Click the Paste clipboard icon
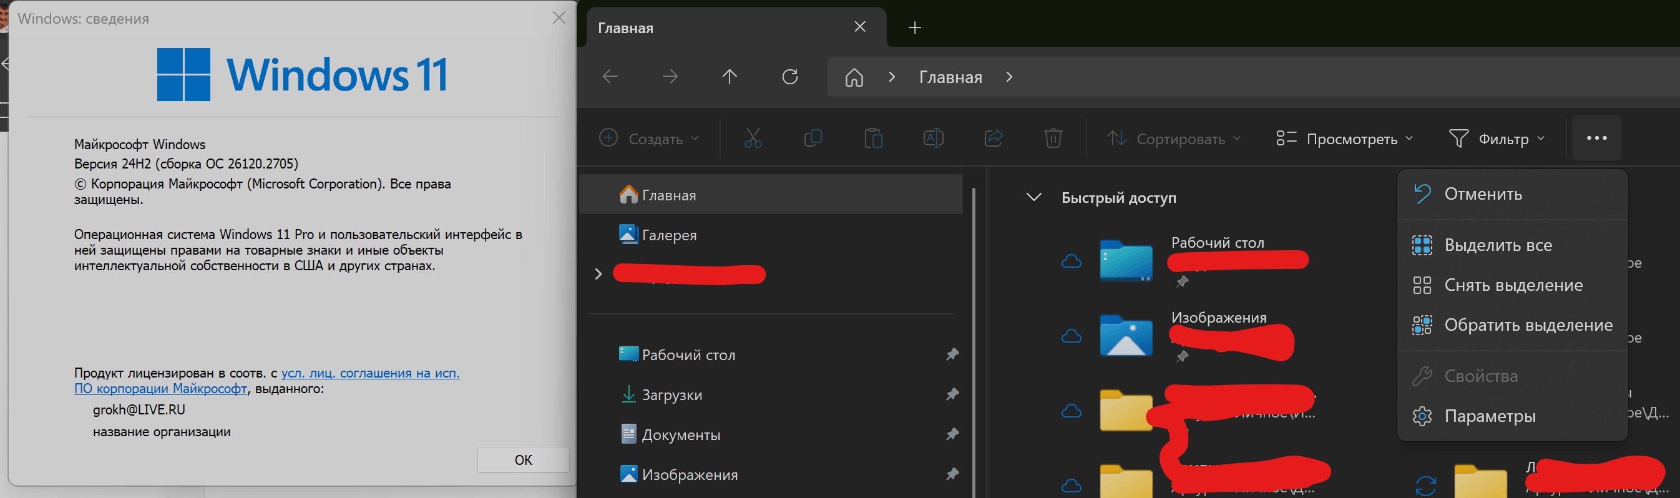This screenshot has height=498, width=1680. (873, 138)
